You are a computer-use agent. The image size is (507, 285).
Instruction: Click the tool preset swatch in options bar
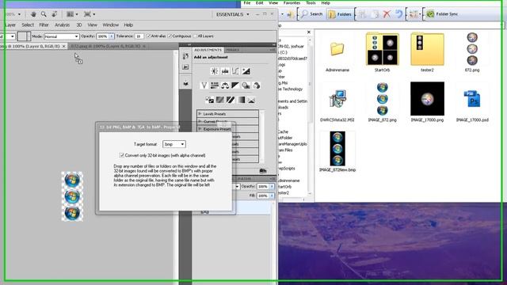pos(24,36)
